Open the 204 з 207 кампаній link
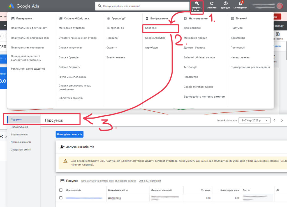Screen dimensions: 287x207 [150, 181]
